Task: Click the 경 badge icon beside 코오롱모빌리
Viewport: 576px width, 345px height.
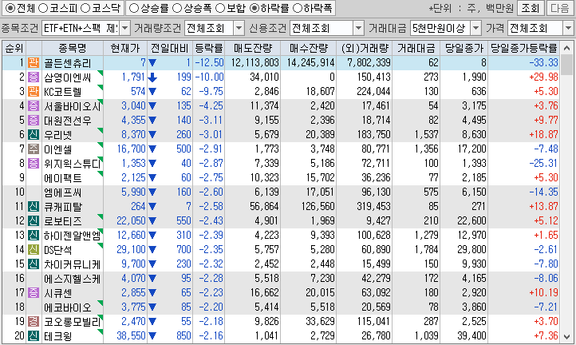Action: click(x=34, y=322)
